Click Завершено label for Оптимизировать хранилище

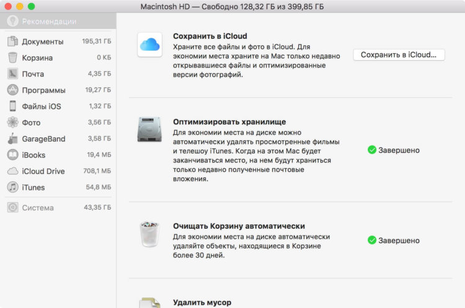coord(399,150)
